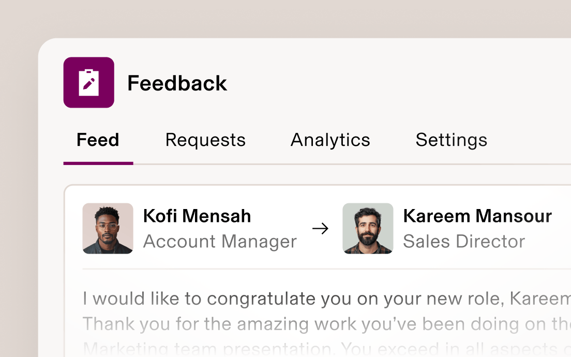Open Kofi Mensah's profile picture

click(x=108, y=229)
